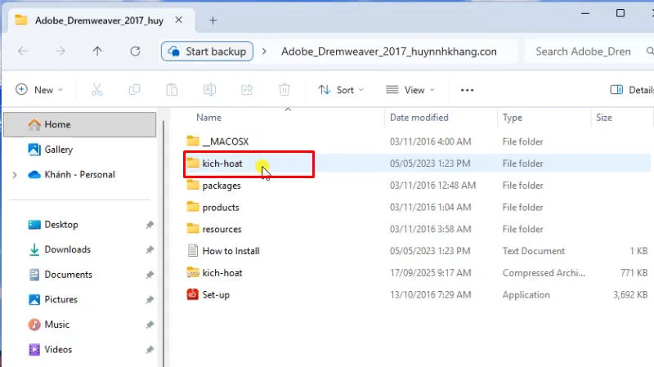Click the Cut scissors icon
The image size is (654, 367).
pyautogui.click(x=96, y=90)
